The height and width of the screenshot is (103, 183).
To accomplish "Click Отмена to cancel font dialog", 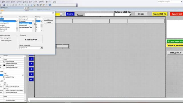I will point(48,22).
